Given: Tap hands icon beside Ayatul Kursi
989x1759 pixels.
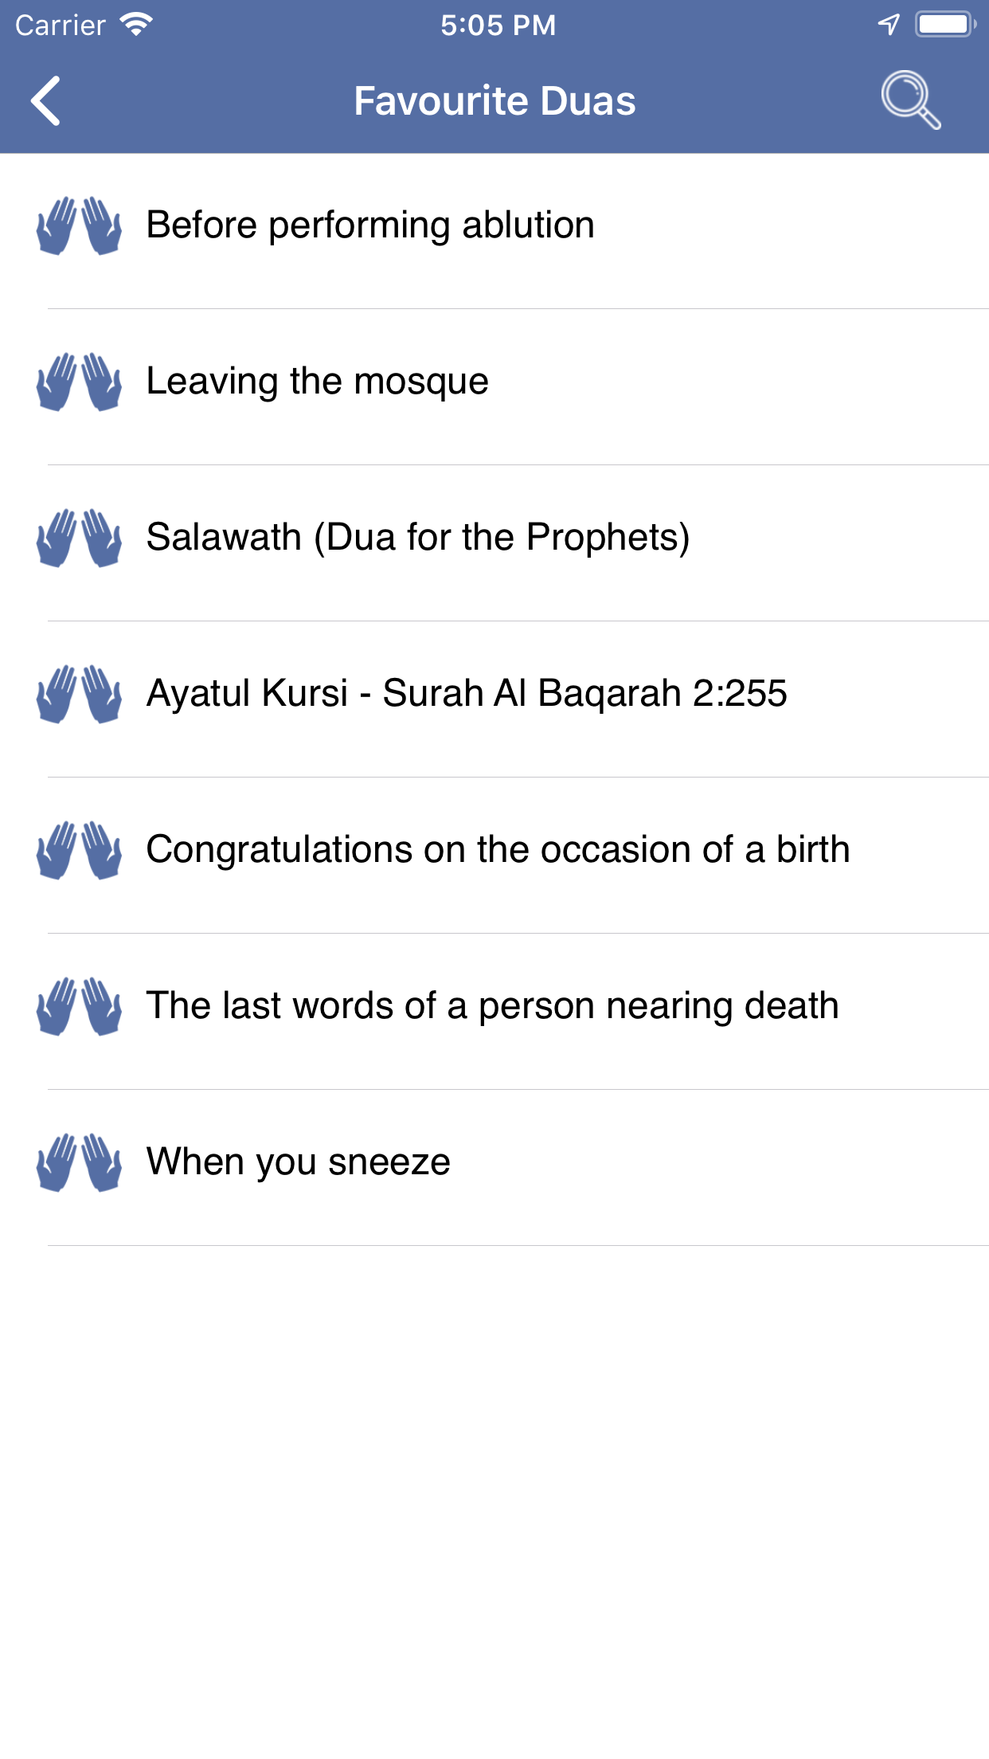Looking at the screenshot, I should click(79, 694).
